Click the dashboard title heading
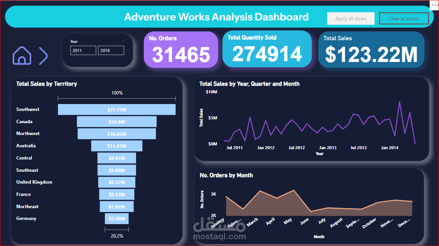Viewport: 439px width, 246px height. (216, 17)
